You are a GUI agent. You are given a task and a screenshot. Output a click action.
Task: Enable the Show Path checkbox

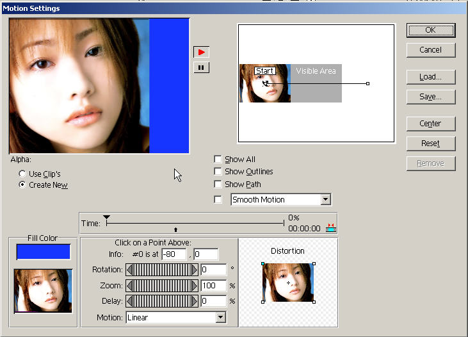tap(218, 185)
